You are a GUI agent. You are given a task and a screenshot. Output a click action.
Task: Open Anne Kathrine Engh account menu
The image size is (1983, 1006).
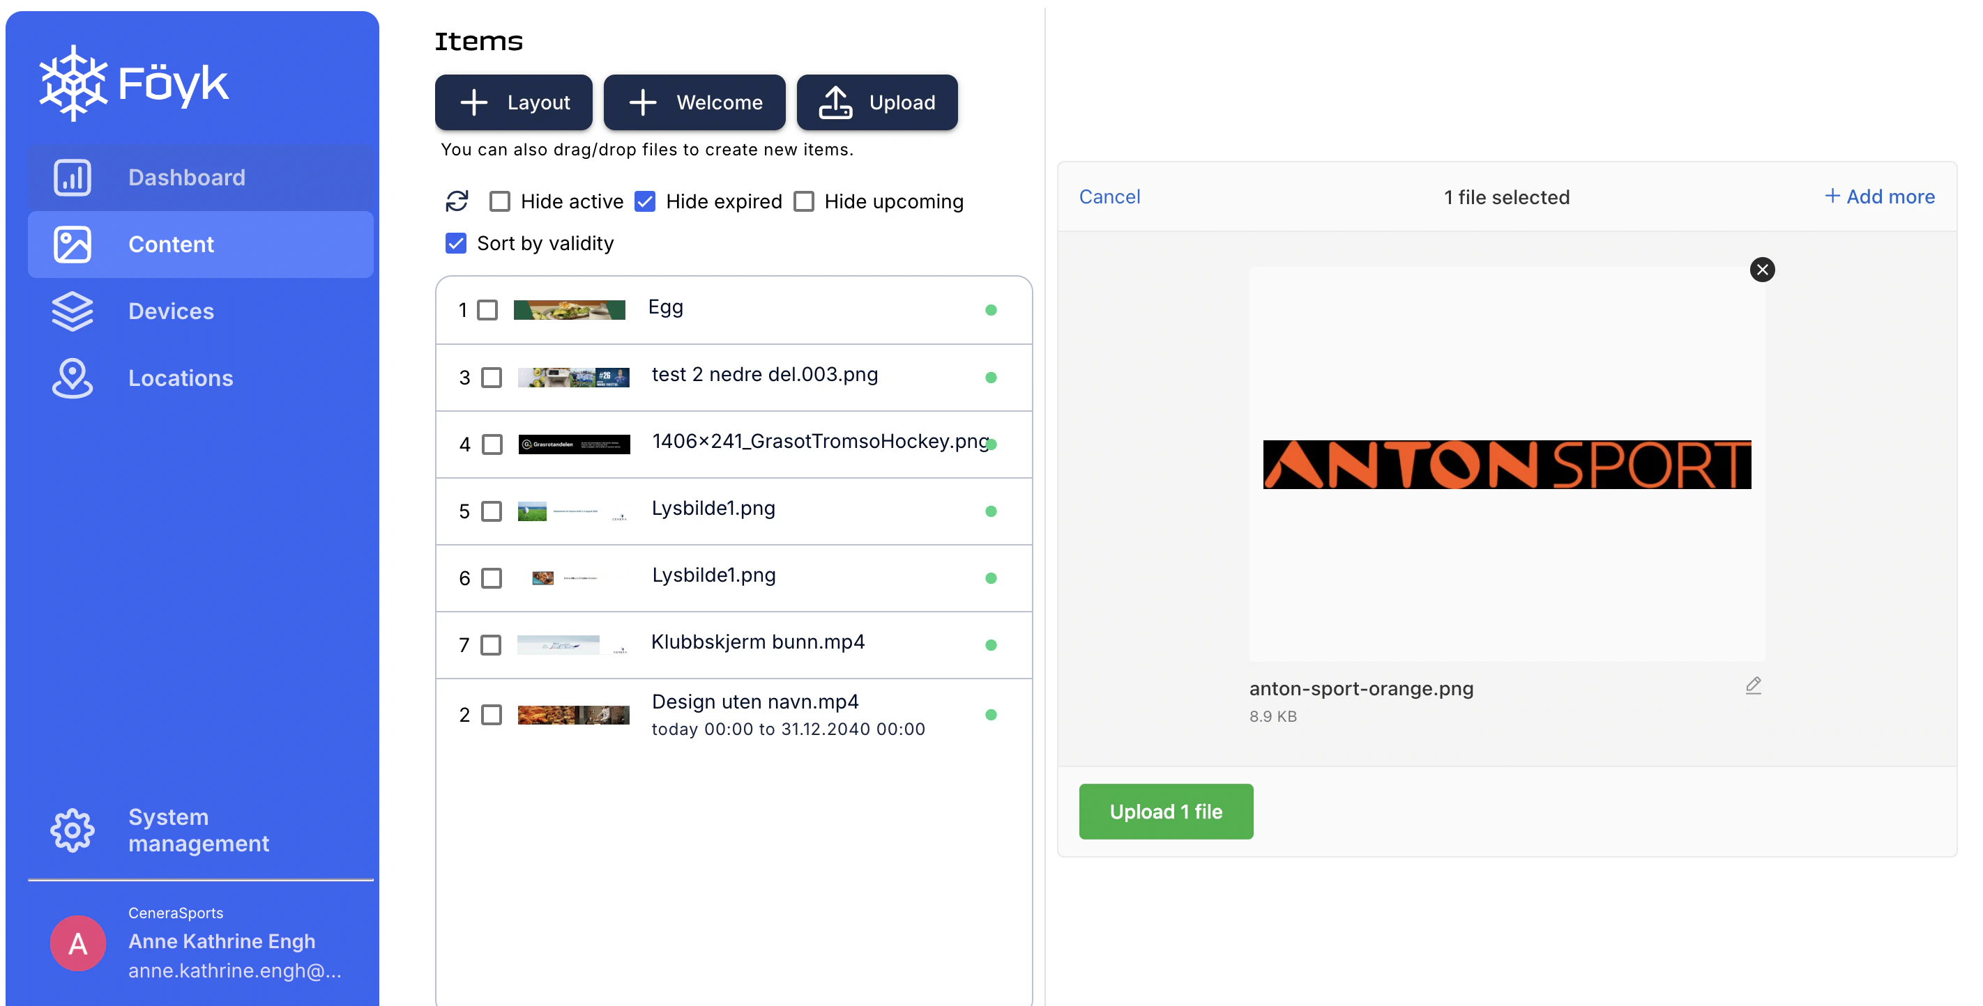200,943
